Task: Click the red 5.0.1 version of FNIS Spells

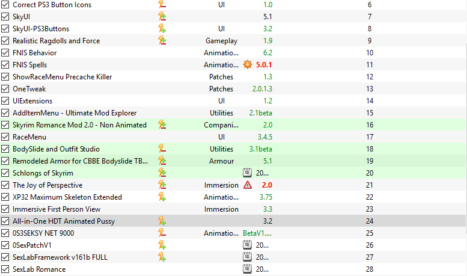Action: pyautogui.click(x=264, y=65)
